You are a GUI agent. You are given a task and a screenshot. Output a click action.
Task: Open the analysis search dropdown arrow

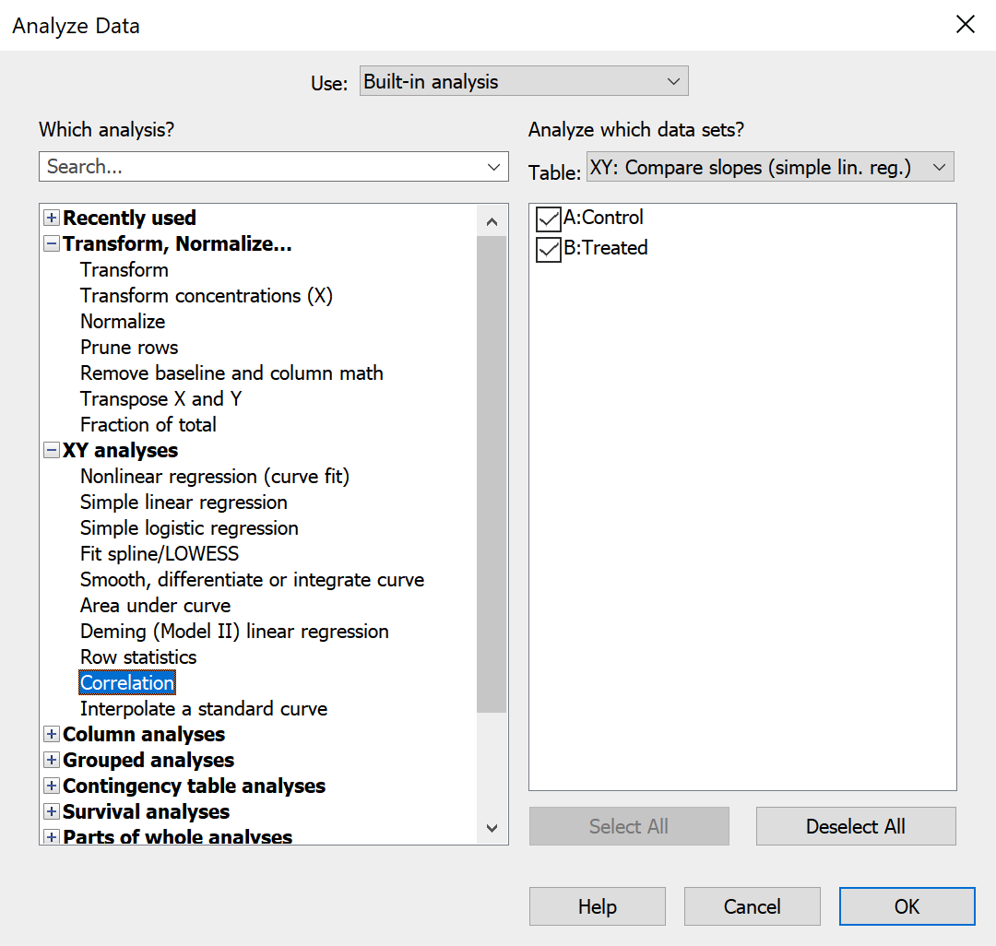point(492,167)
